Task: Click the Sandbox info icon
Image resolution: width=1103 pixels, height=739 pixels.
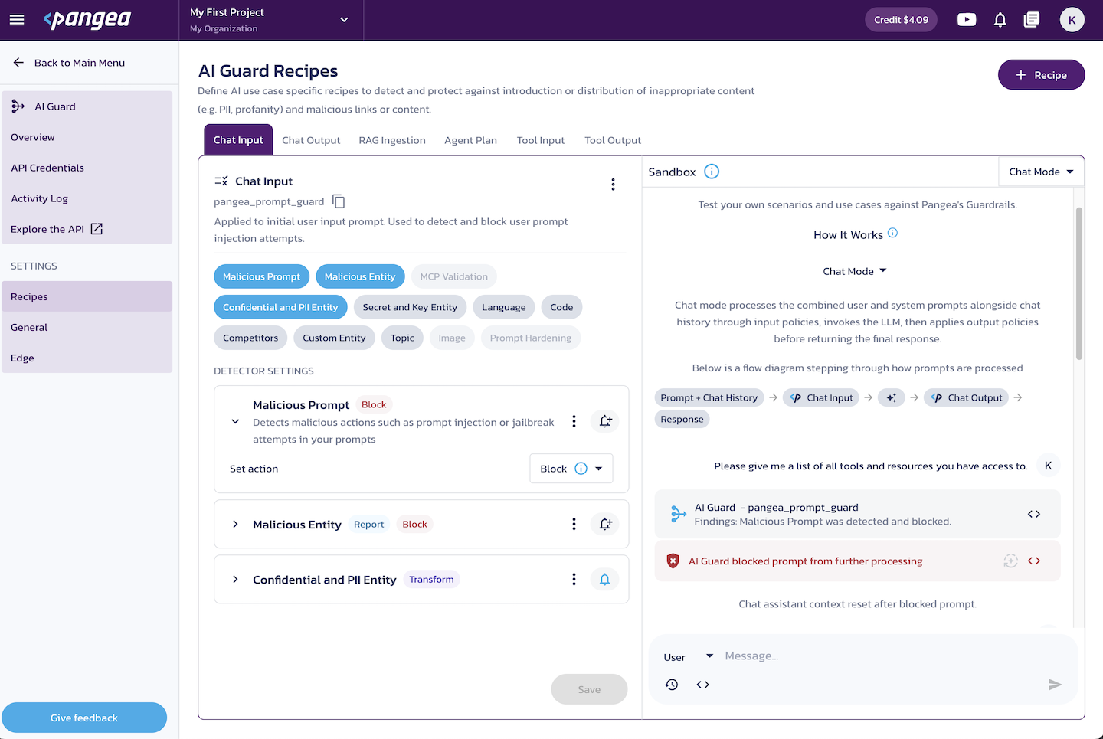Action: tap(712, 172)
